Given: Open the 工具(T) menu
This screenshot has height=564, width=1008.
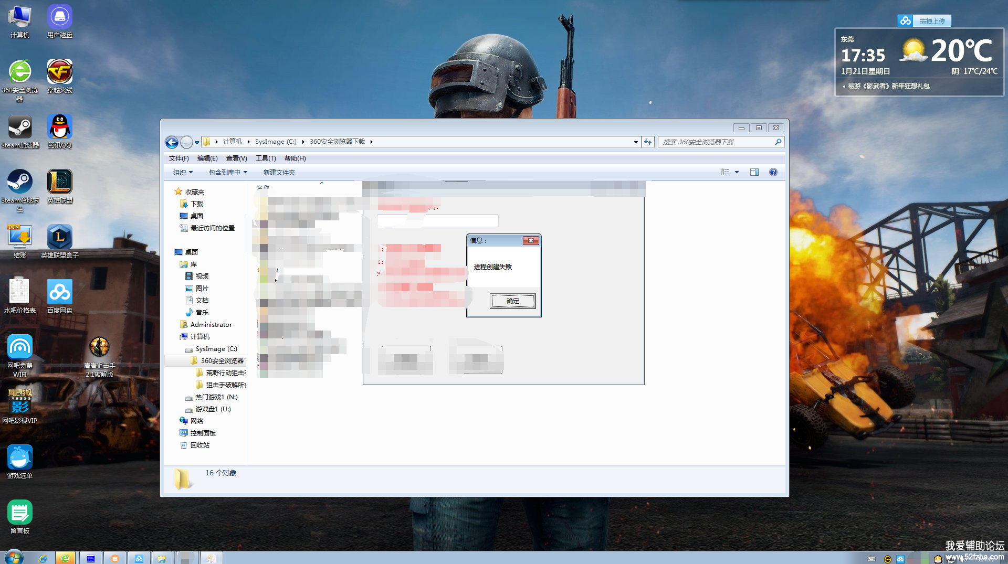Looking at the screenshot, I should click(266, 158).
